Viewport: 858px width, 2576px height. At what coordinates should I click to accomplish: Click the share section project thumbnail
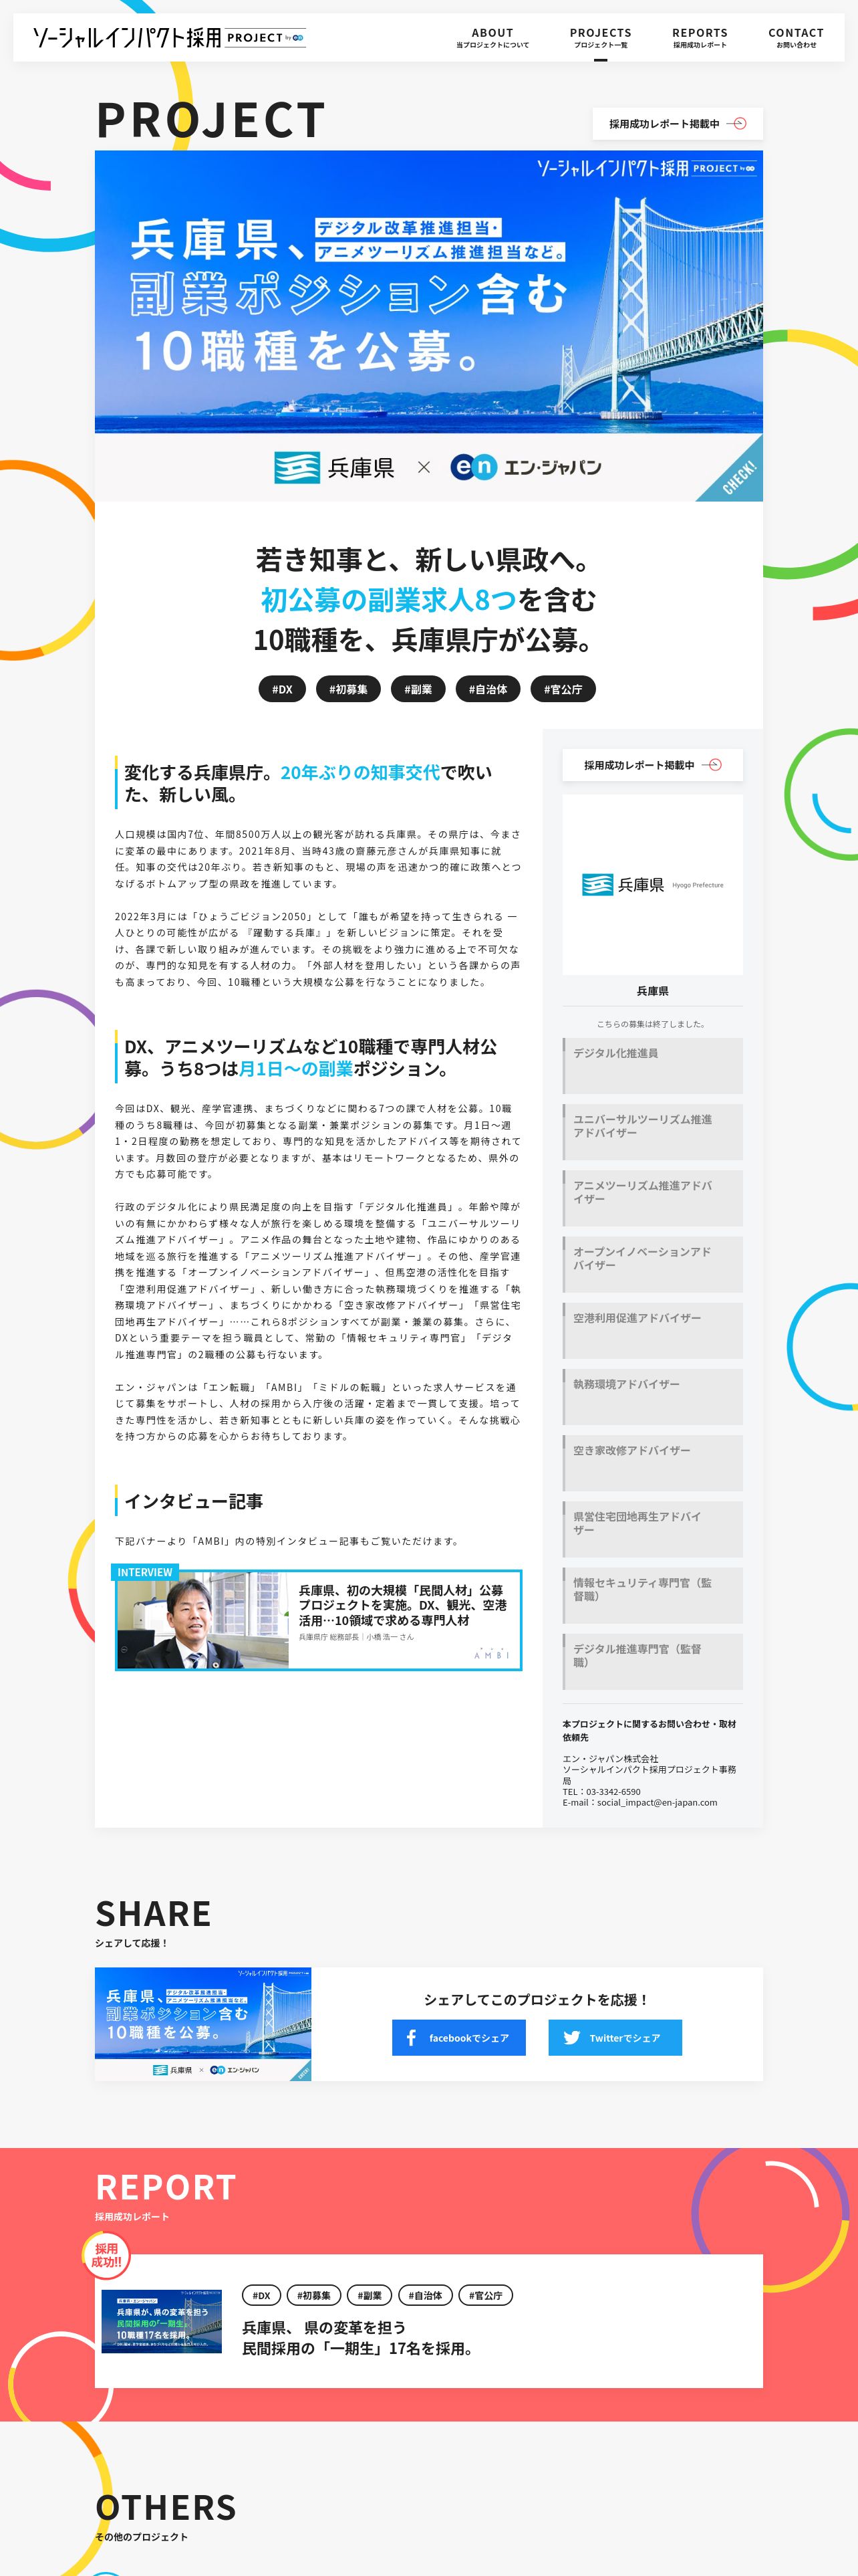pos(202,2024)
